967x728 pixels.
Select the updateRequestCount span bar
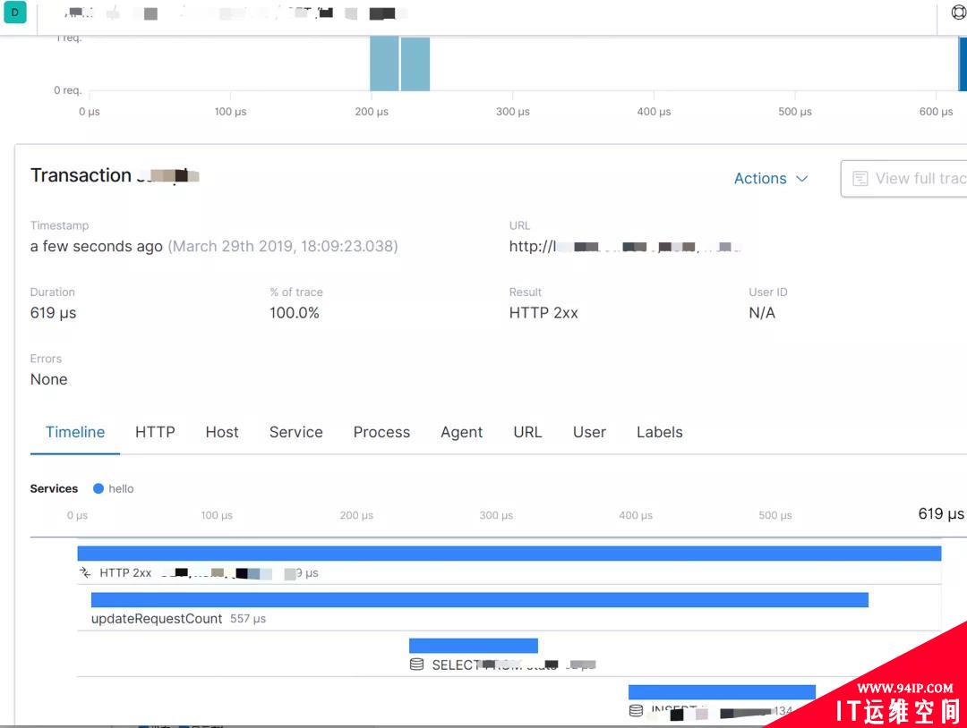point(480,600)
